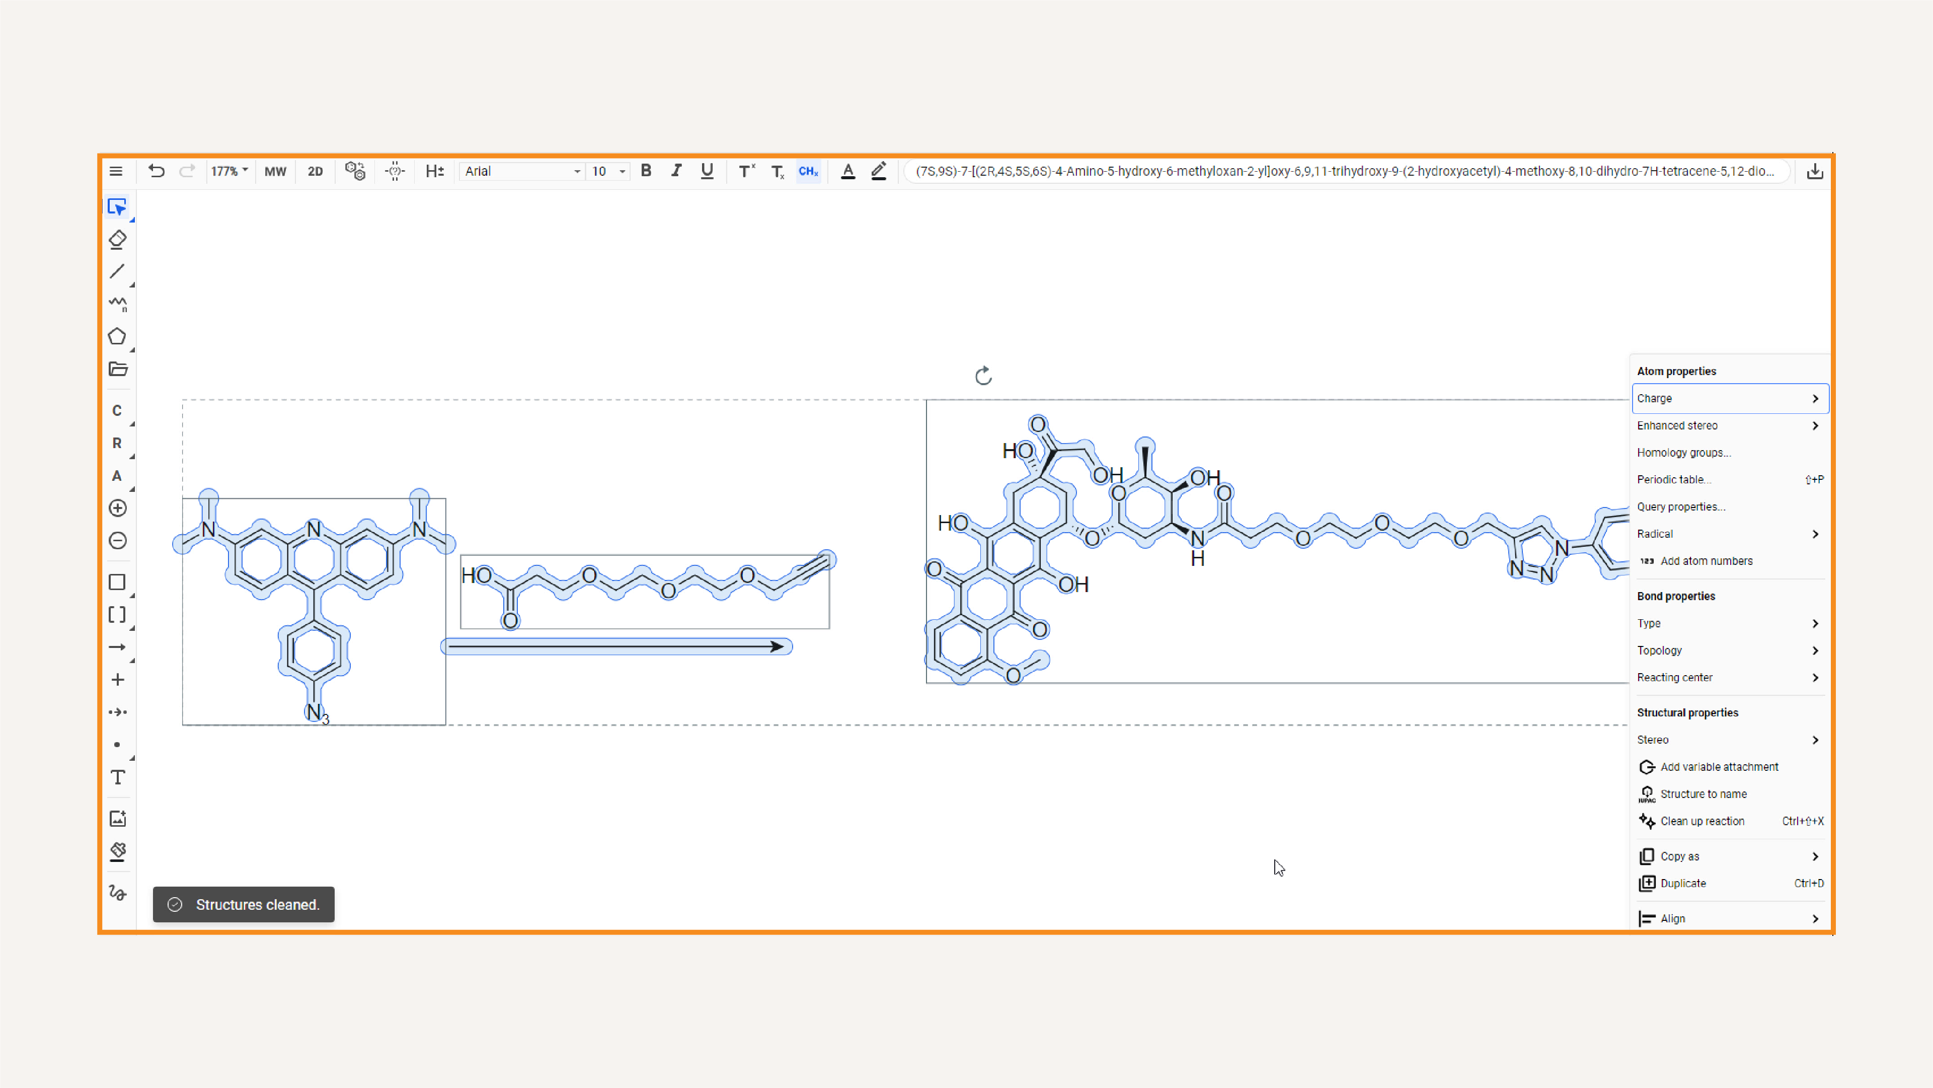This screenshot has width=1933, height=1088.
Task: Toggle superscript text formatting
Action: pyautogui.click(x=747, y=171)
